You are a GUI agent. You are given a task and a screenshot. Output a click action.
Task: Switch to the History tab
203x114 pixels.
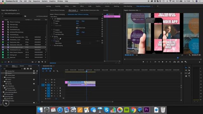(x=30, y=66)
